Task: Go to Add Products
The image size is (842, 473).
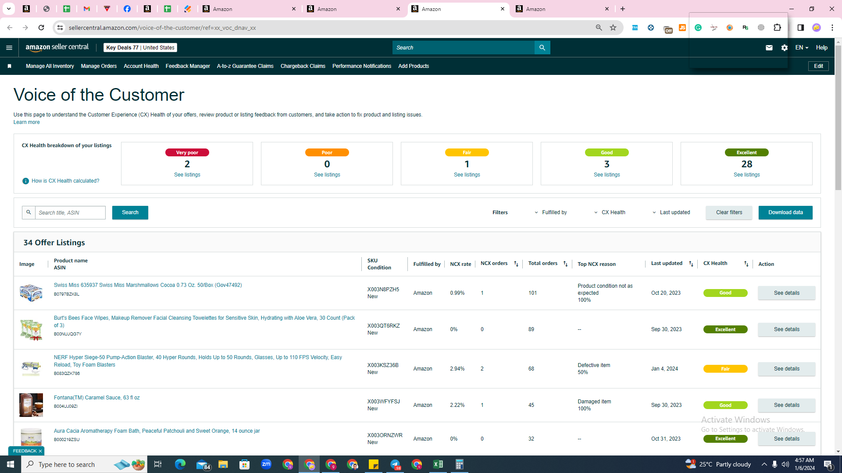Action: [414, 66]
